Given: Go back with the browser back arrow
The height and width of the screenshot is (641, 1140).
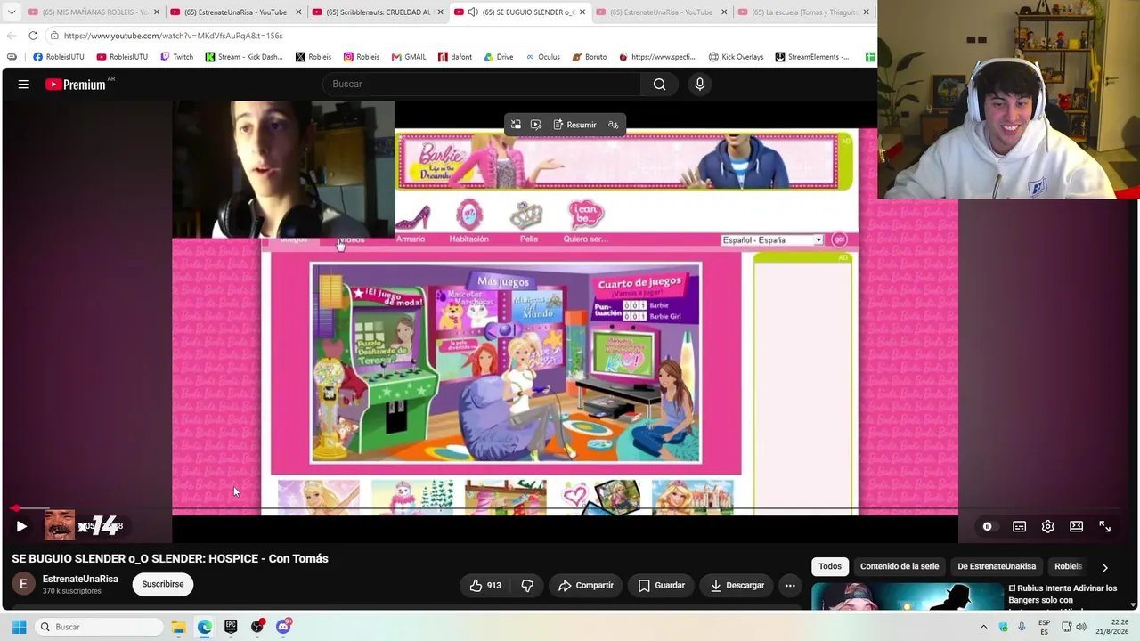Looking at the screenshot, I should [11, 36].
